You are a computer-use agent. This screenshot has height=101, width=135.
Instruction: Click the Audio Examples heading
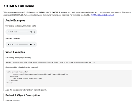[15, 20]
